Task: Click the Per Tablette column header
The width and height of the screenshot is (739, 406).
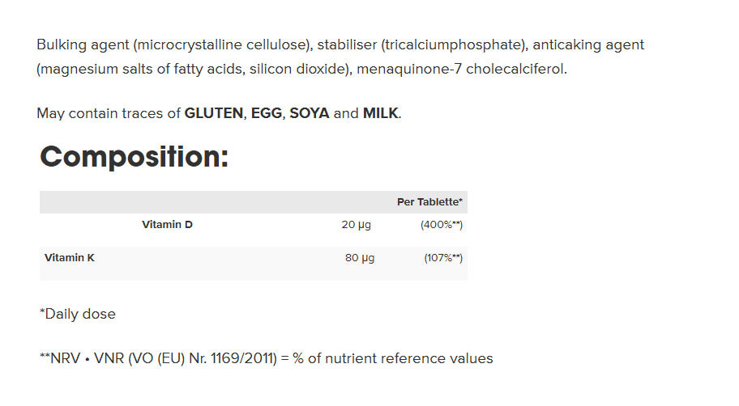Action: [x=429, y=202]
